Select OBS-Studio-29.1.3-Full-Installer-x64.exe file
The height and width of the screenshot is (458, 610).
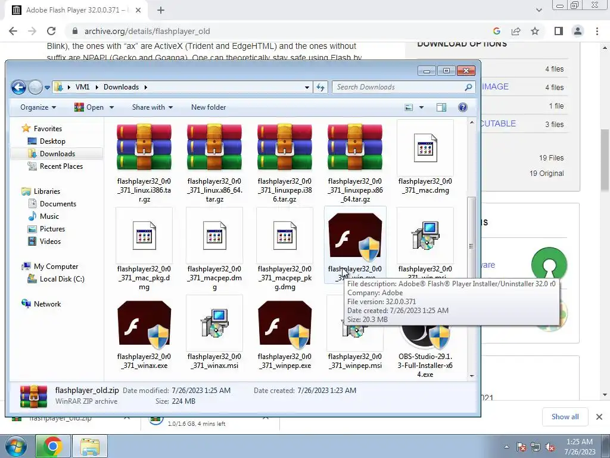[425, 365]
